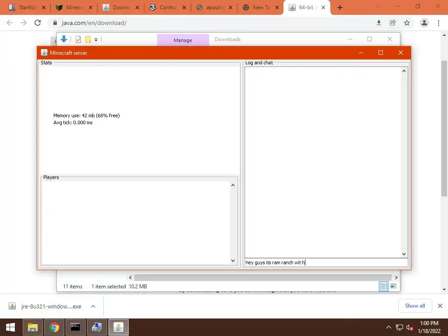
Task: Switch to the New Tab browser tab
Action: coord(256,7)
